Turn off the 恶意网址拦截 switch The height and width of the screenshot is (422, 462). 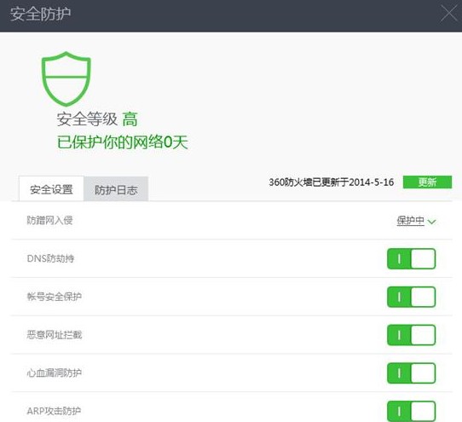(412, 335)
